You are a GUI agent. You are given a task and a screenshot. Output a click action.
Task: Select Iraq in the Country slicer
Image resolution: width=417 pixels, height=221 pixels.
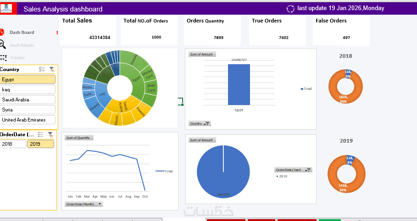click(x=28, y=89)
